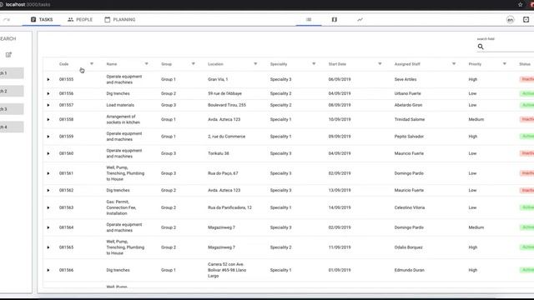Screen dimensions: 534x300
Task: Expand row 081566
Action: tap(48, 270)
